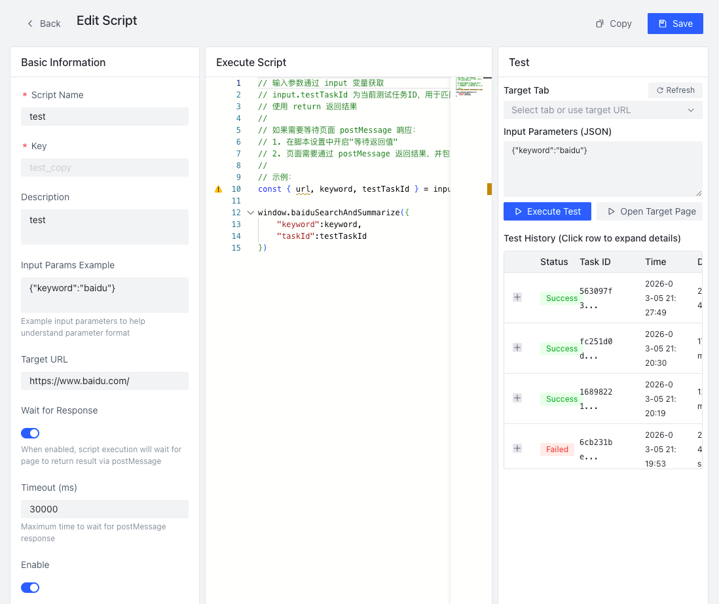The height and width of the screenshot is (604, 719).
Task: Open the Target Tab dropdown
Action: [x=602, y=110]
